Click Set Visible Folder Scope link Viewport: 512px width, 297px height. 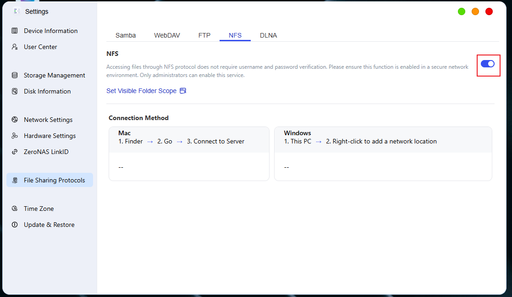pyautogui.click(x=141, y=91)
